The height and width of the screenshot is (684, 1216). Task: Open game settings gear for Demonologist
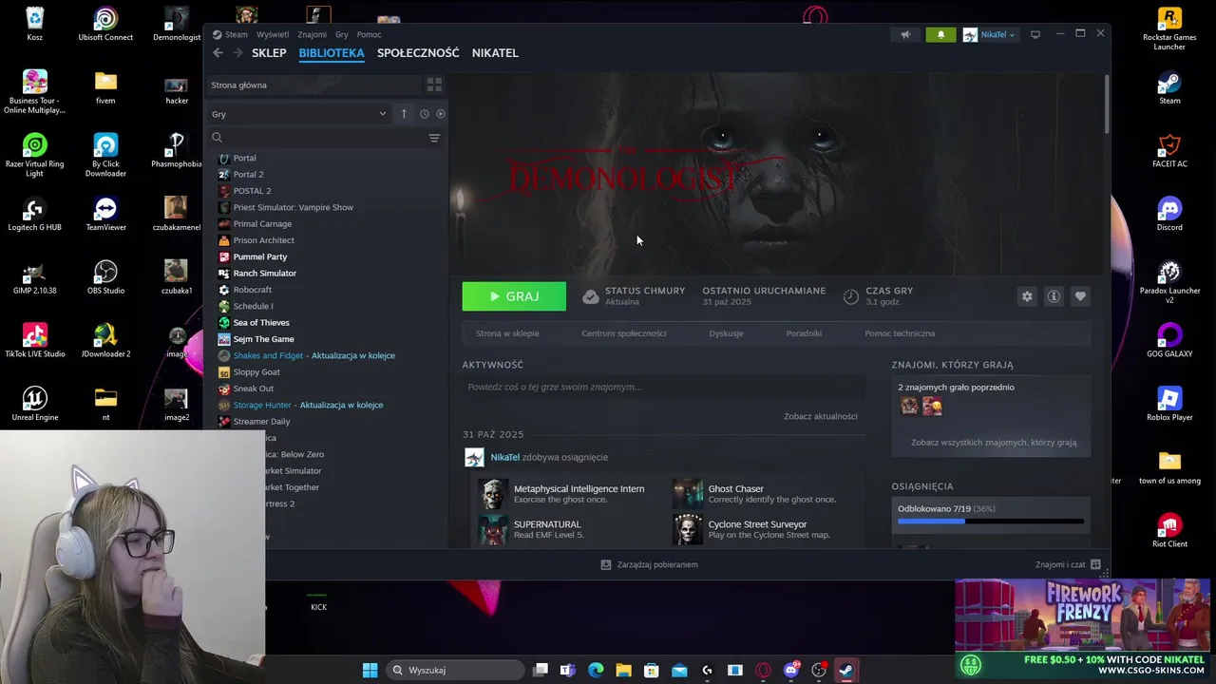tap(1027, 296)
